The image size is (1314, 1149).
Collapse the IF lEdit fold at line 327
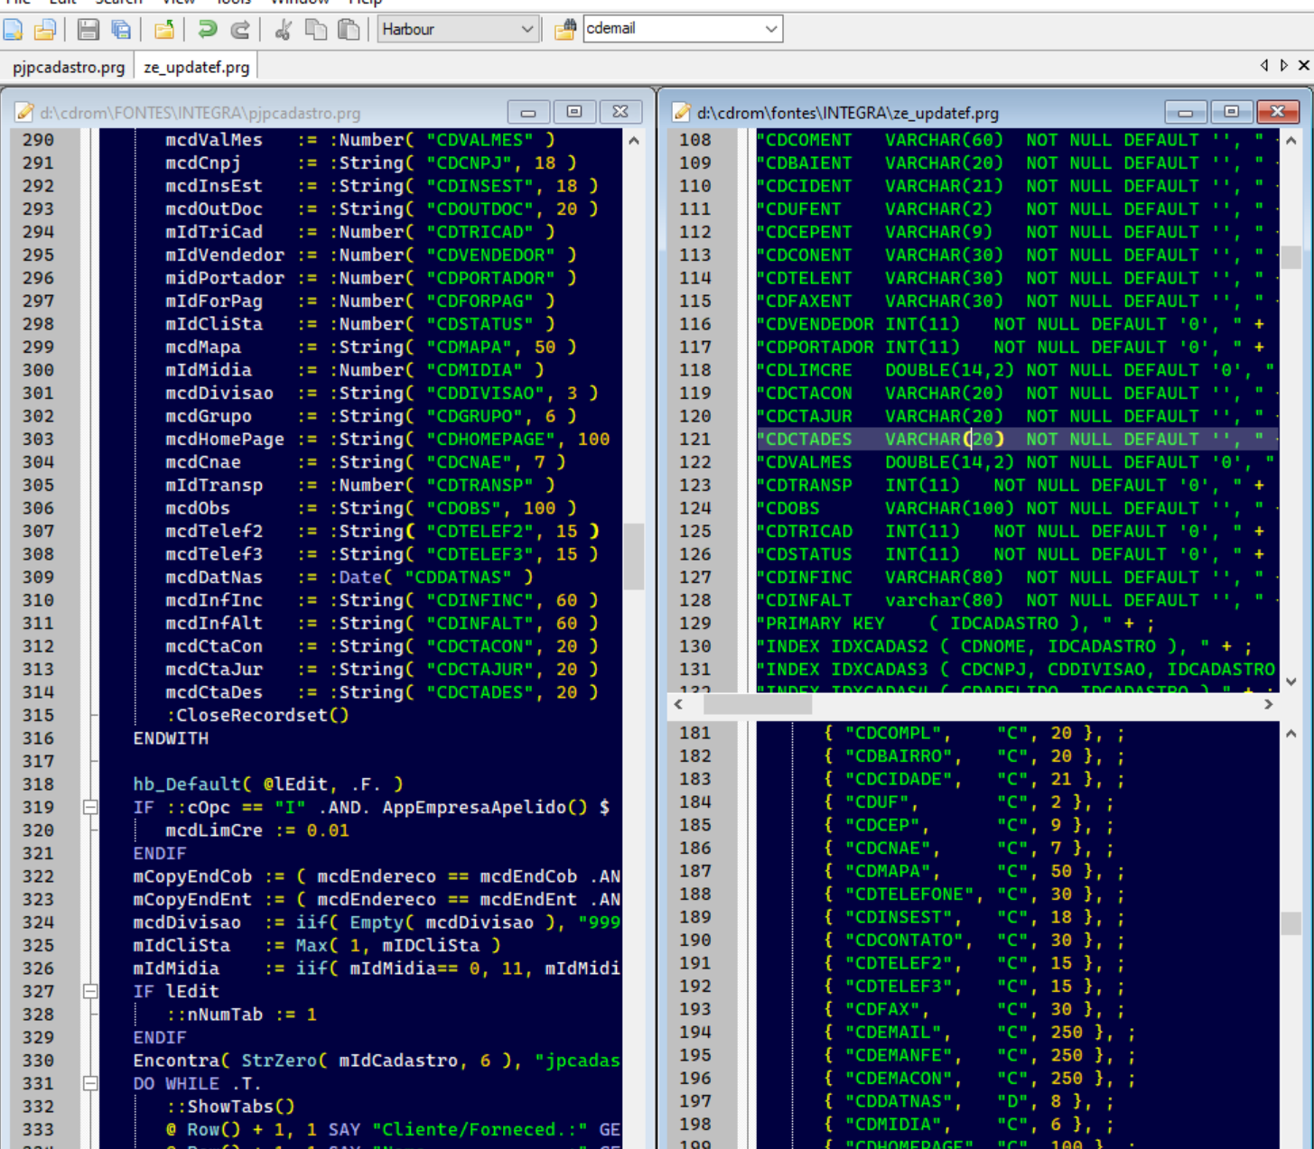tap(90, 991)
